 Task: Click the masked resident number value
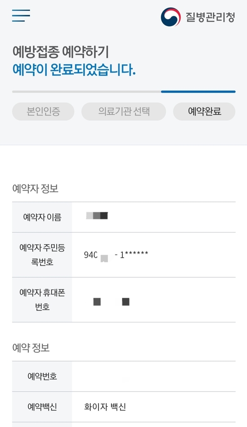point(116,255)
